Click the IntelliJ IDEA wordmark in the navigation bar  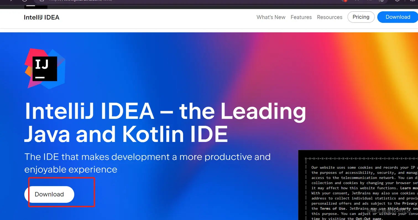[42, 17]
